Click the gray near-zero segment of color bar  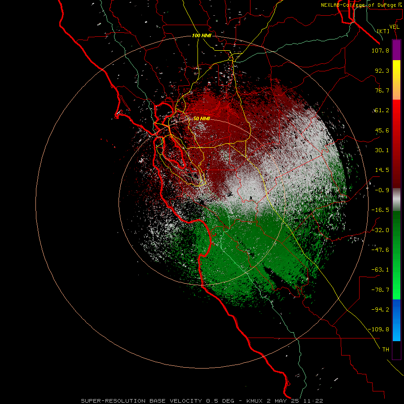point(396,199)
